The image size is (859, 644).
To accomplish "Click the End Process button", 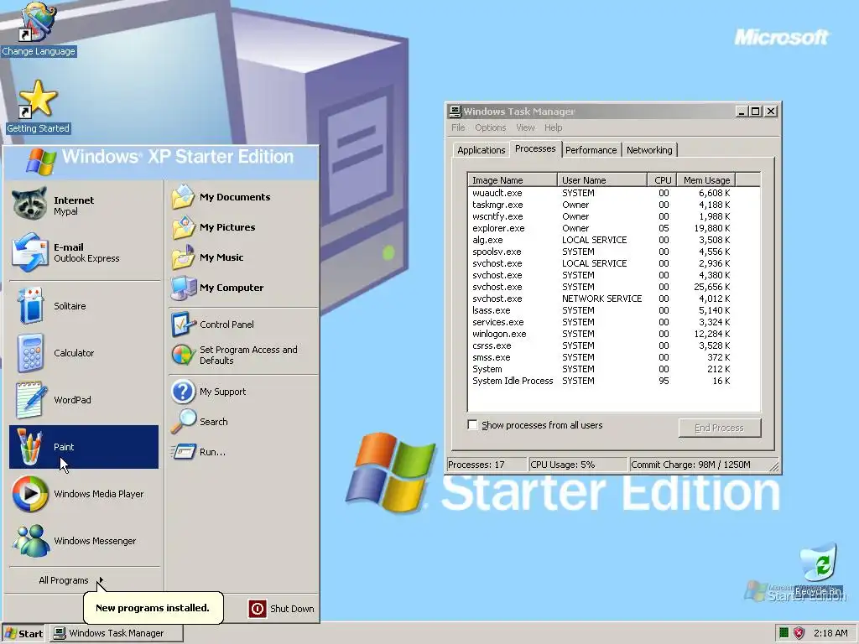I will pos(719,428).
